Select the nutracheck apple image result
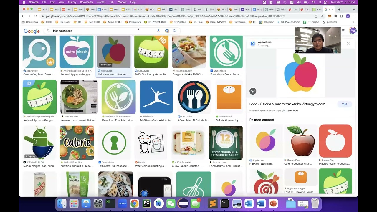Viewport: 377px width, 212px height. [77, 52]
